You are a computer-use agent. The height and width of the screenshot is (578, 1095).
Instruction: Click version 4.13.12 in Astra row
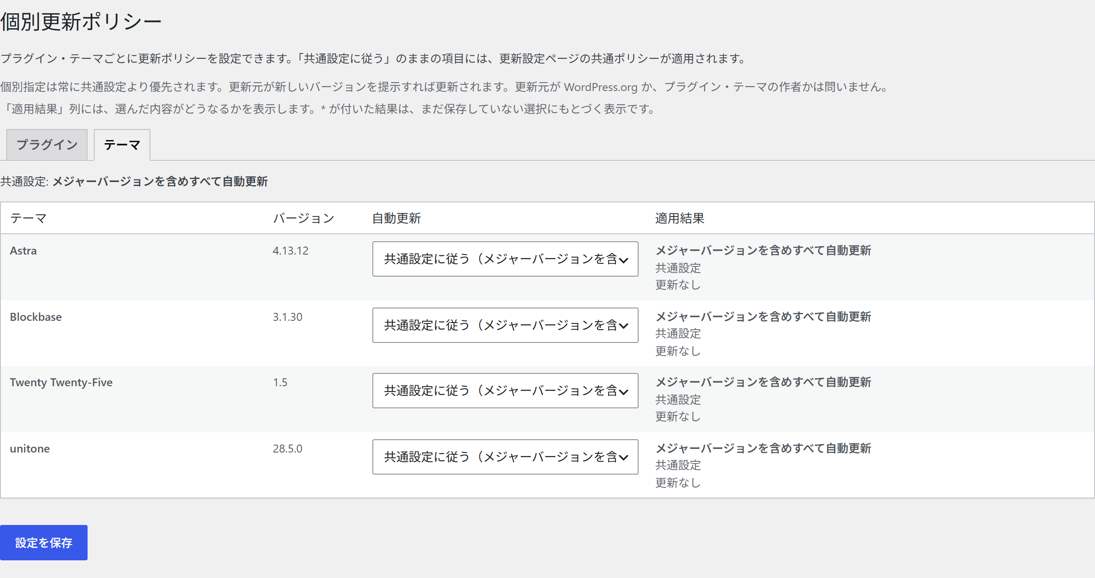click(x=291, y=251)
